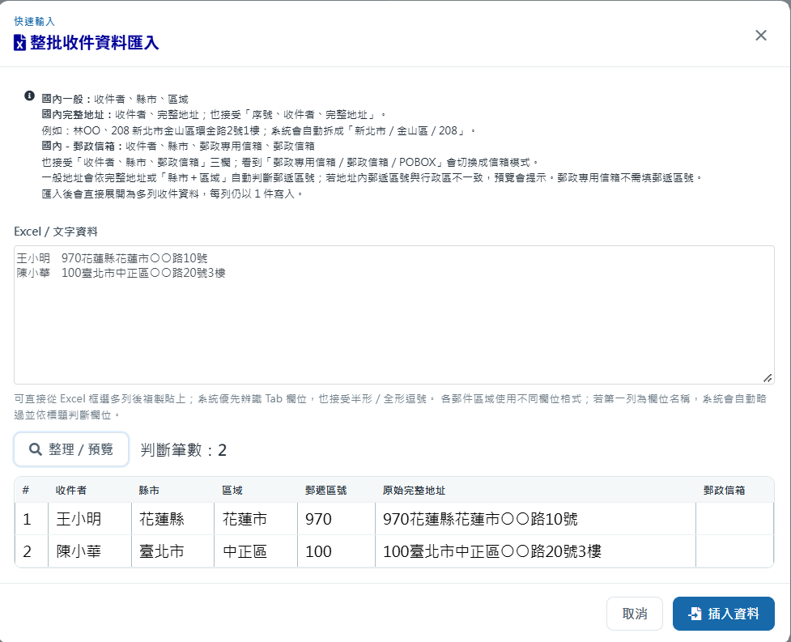This screenshot has width=791, height=642.
Task: Click the example line starting with 例如：林OO
Action: point(259,130)
